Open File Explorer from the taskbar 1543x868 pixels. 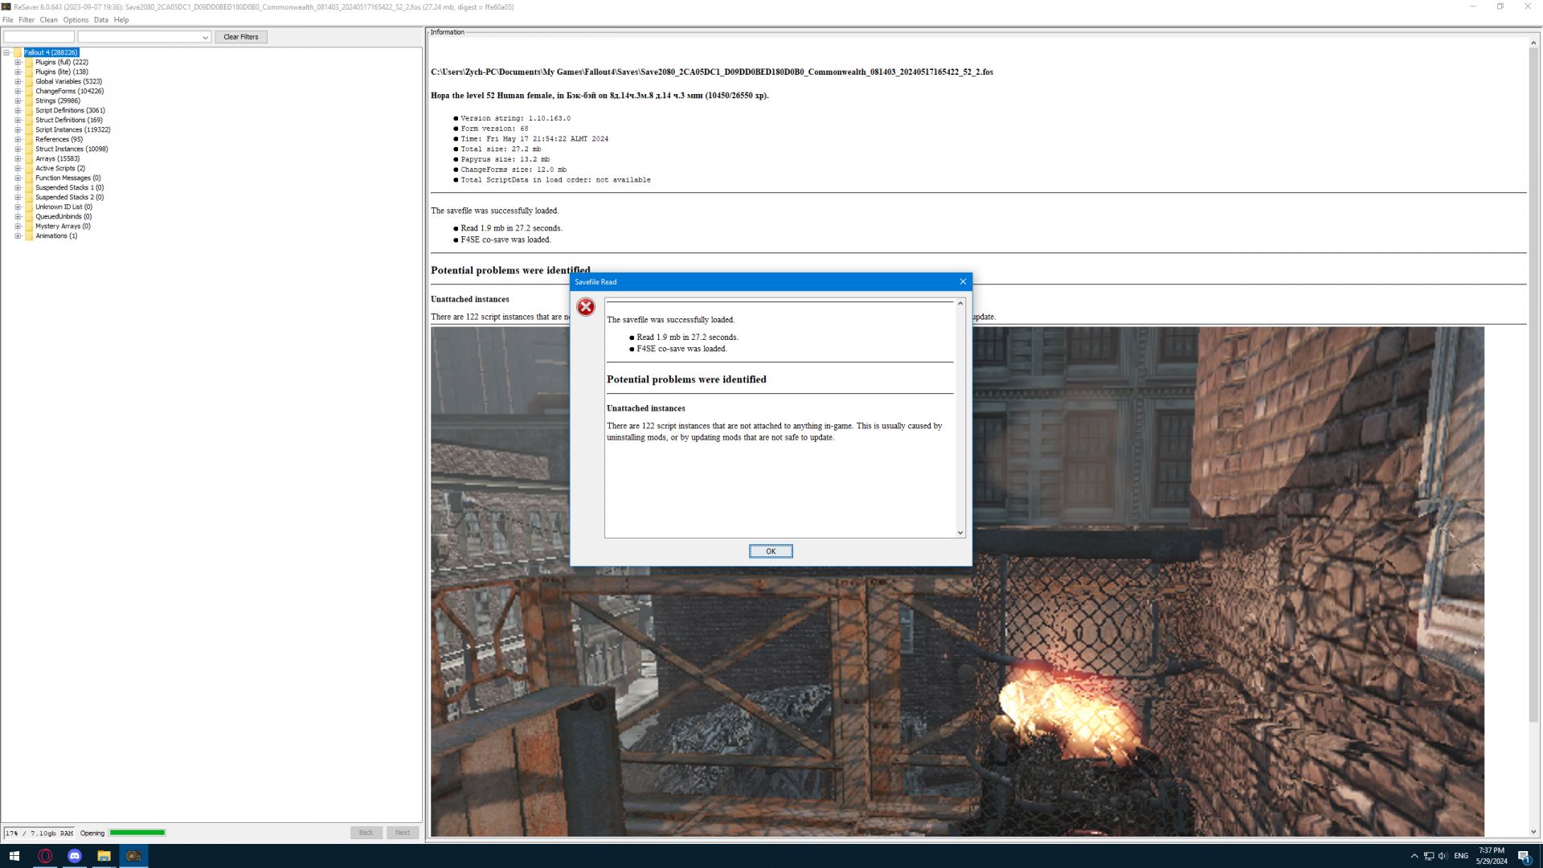pos(104,856)
